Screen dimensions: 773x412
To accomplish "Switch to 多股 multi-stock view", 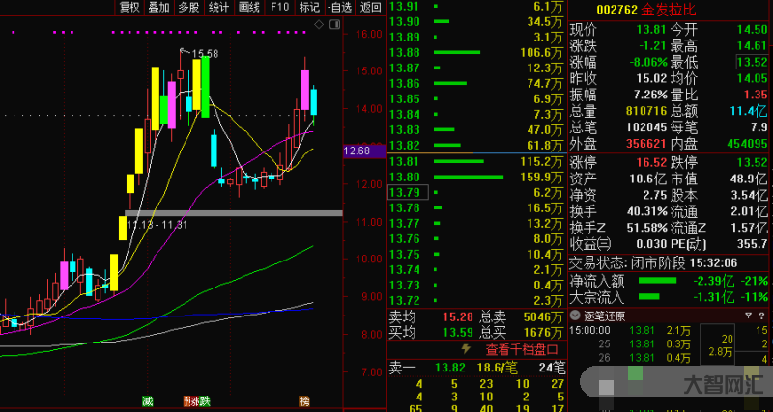I will click(188, 7).
